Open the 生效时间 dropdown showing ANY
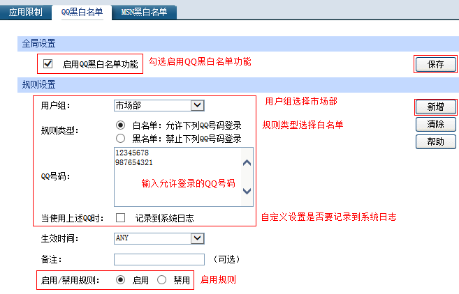Viewport: 459px width, 294px height. point(159,238)
